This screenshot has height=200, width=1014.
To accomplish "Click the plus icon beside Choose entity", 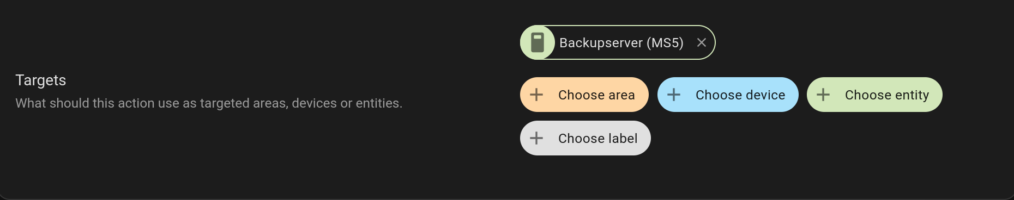I will tap(823, 95).
